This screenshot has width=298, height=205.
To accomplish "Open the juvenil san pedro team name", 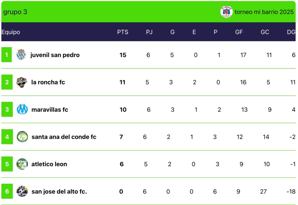I will click(x=55, y=55).
